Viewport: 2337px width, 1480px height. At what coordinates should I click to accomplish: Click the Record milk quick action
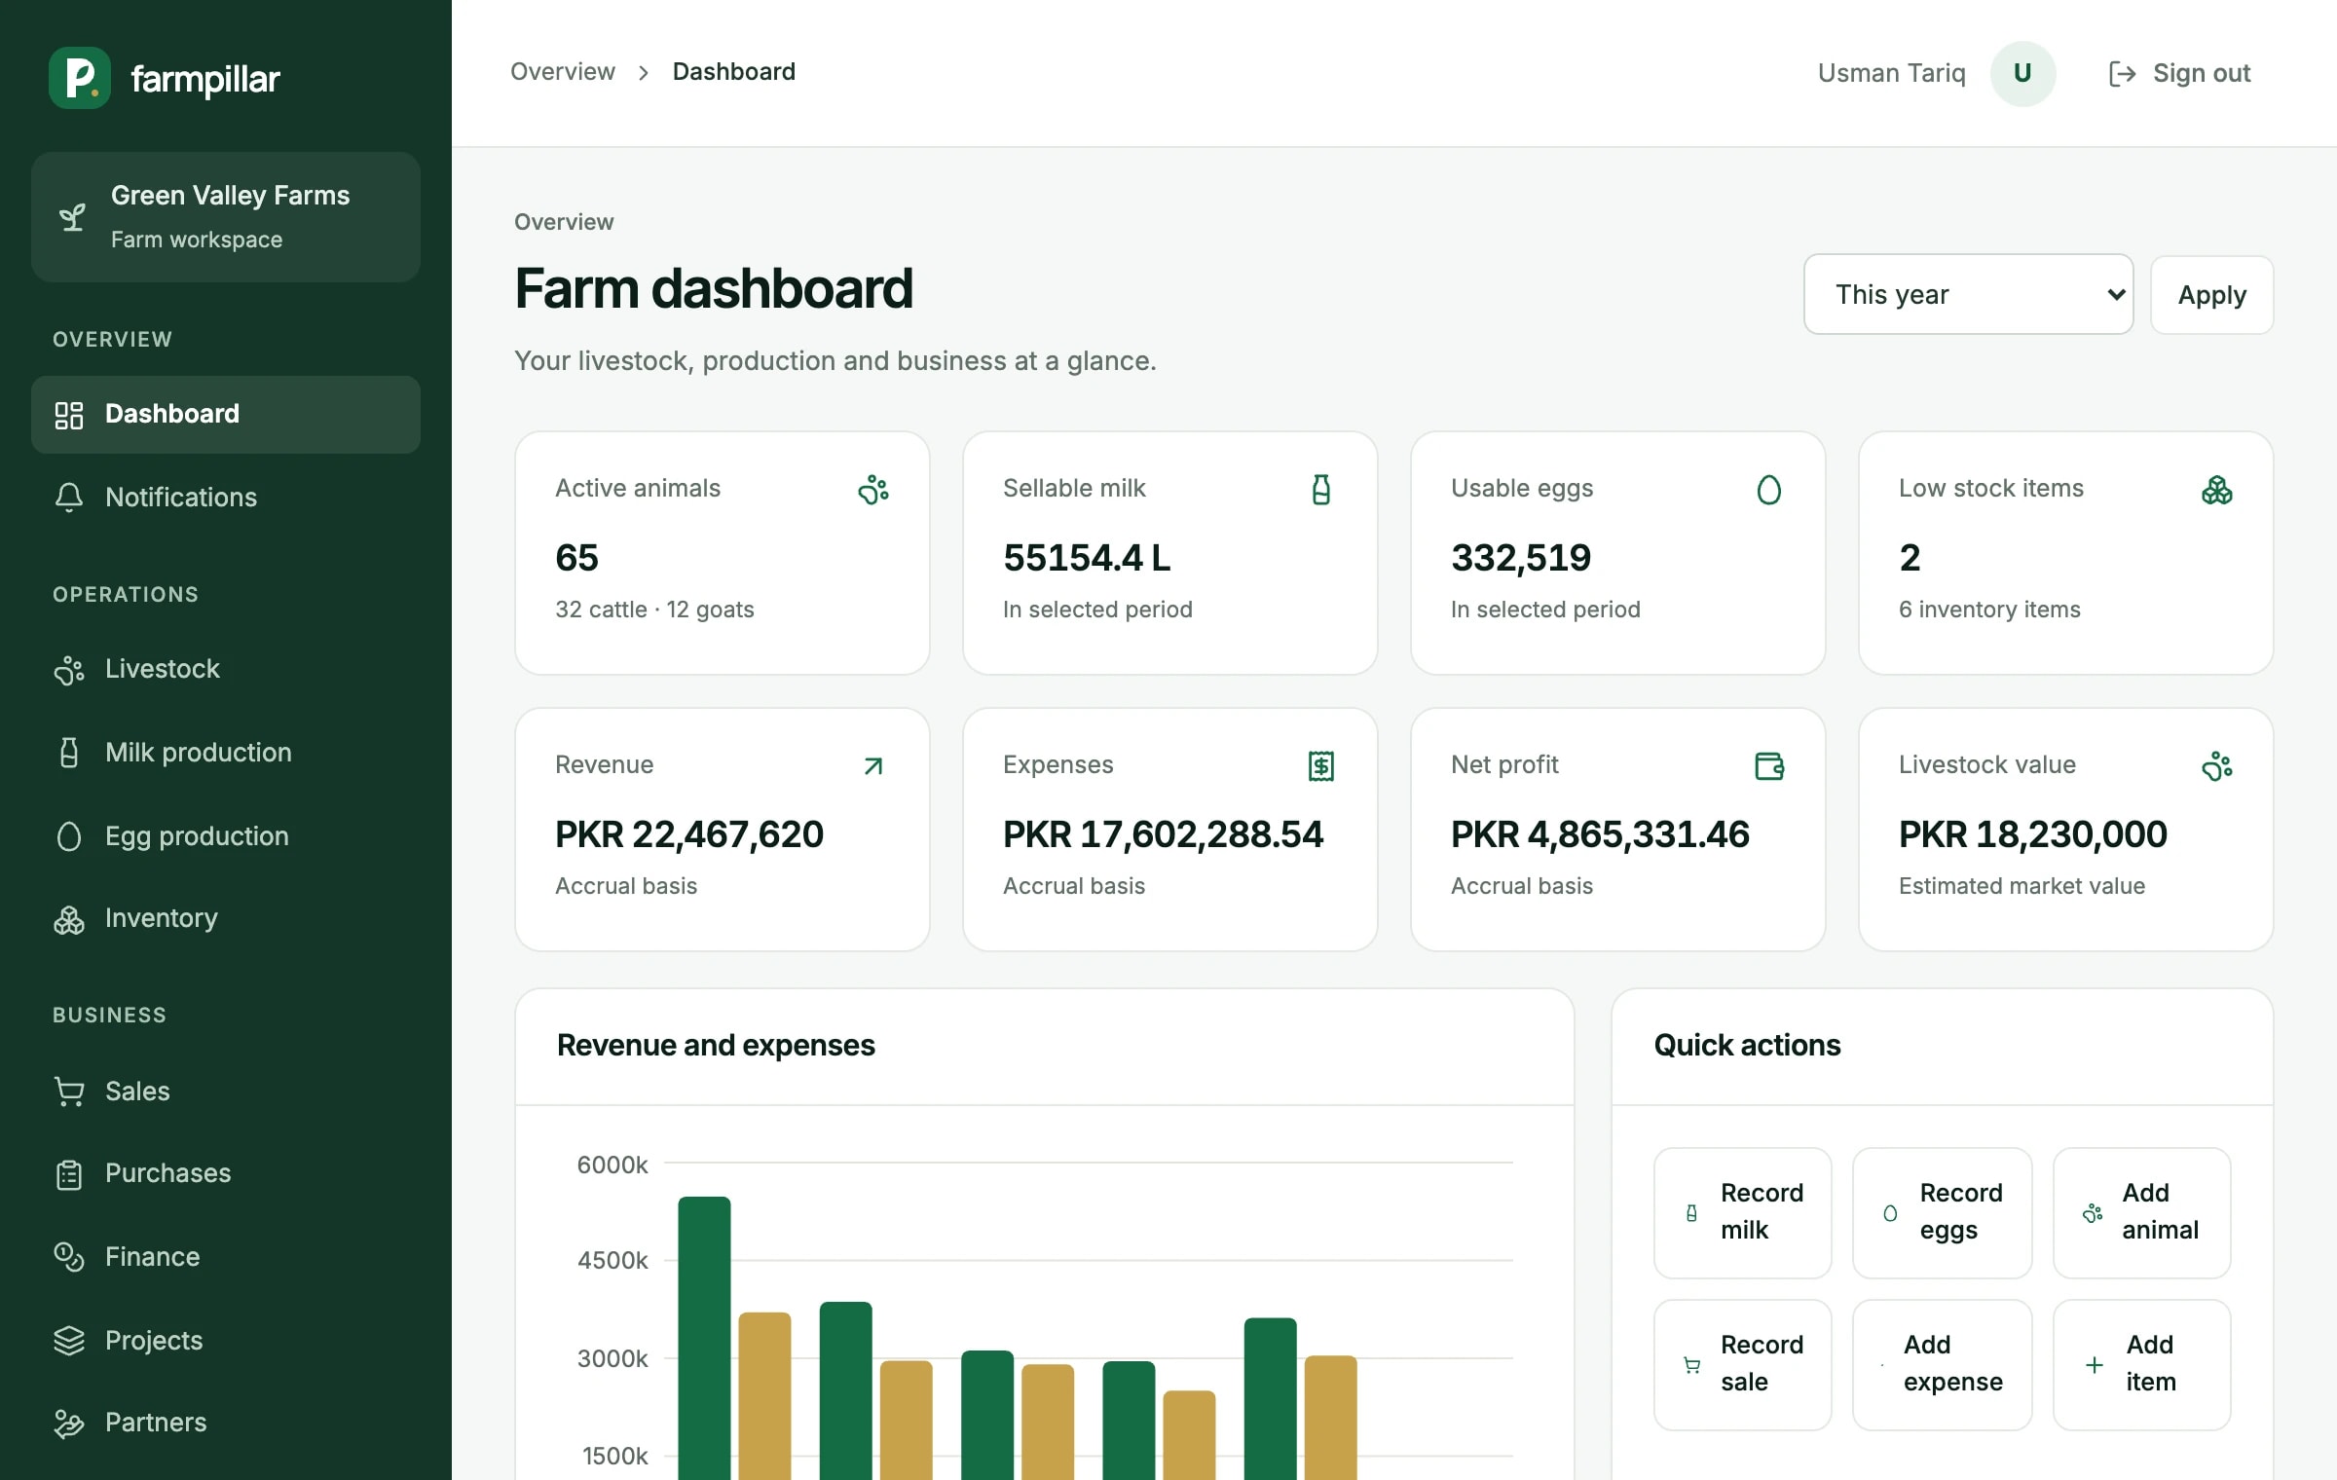(x=1742, y=1212)
